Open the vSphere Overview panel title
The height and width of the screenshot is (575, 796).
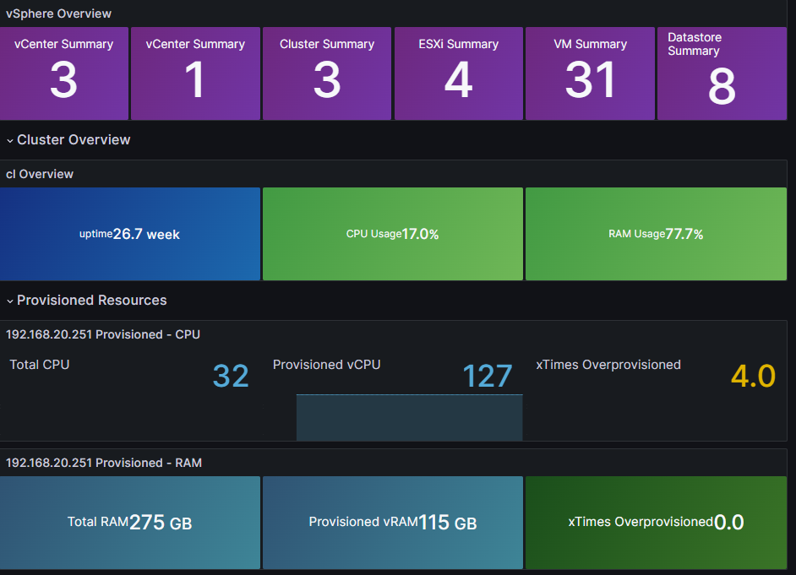[x=58, y=14]
